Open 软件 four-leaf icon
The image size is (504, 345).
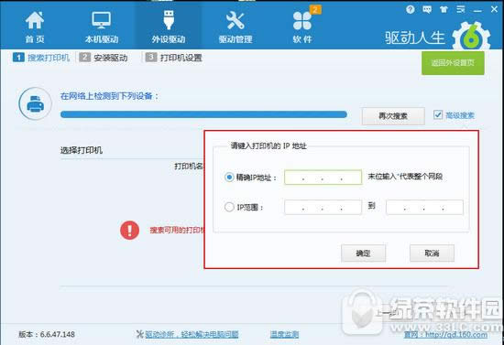(x=301, y=21)
